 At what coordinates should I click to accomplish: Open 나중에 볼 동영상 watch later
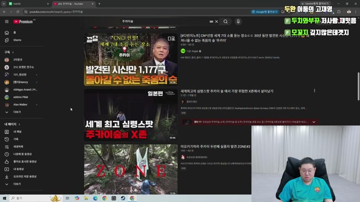[18, 154]
